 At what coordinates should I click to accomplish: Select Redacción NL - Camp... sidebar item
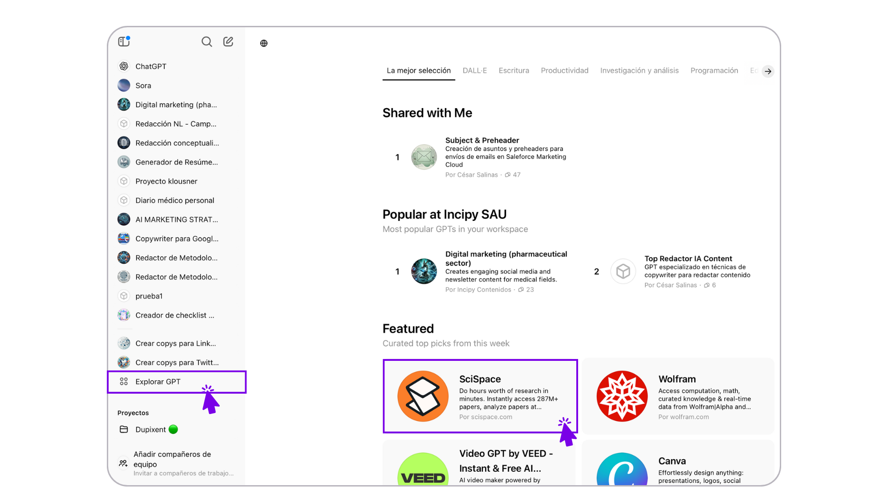pyautogui.click(x=176, y=124)
